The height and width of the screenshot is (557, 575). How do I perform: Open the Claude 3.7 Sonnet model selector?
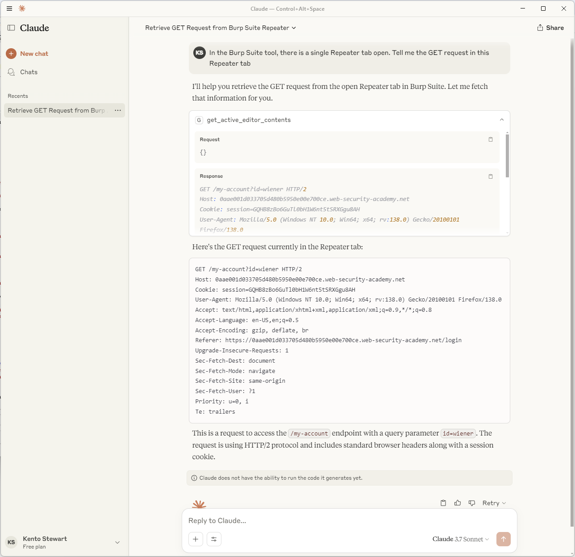click(x=461, y=539)
